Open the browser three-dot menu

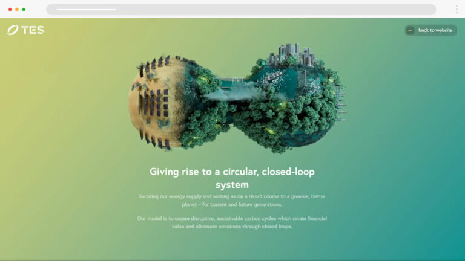click(x=457, y=10)
